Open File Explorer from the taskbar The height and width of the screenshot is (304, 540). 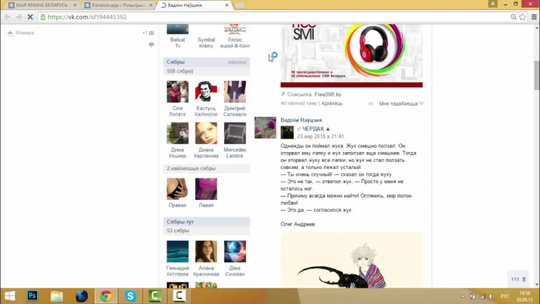(57, 296)
